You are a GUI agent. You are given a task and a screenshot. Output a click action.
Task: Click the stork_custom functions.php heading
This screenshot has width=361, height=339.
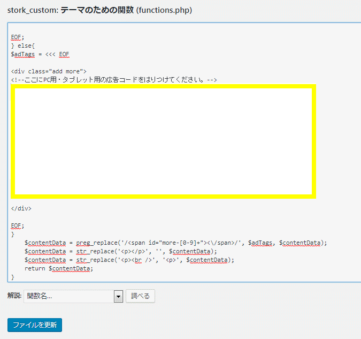[99, 10]
